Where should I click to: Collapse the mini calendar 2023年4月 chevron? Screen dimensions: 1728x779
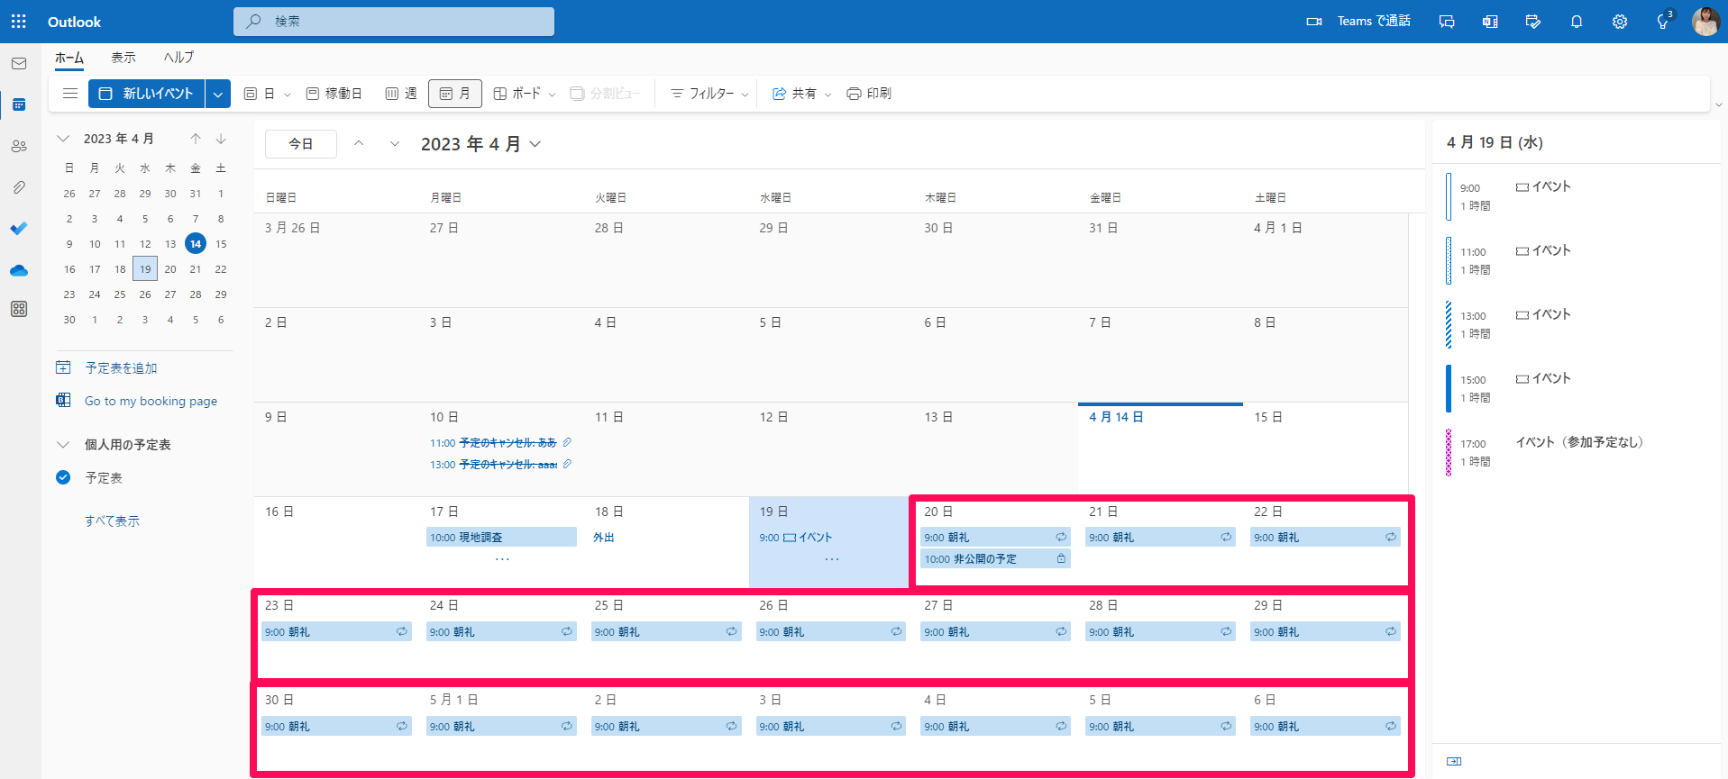(x=63, y=139)
